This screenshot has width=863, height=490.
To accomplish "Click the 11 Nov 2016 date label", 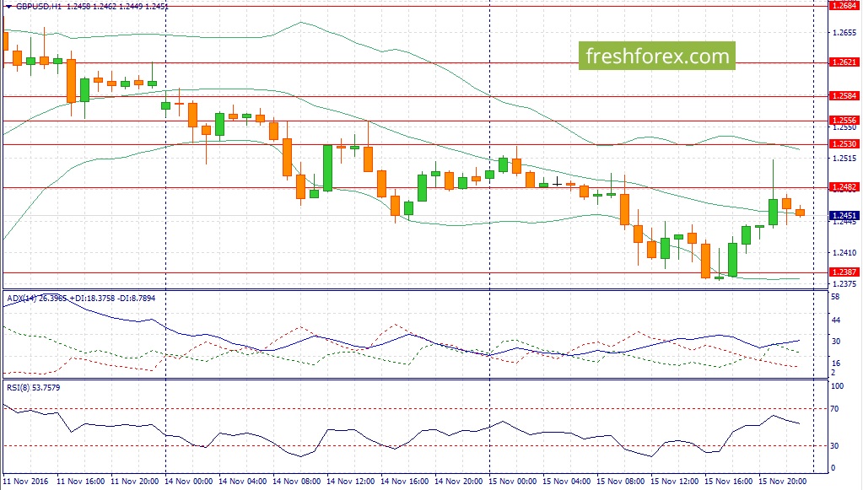I will coord(26,482).
